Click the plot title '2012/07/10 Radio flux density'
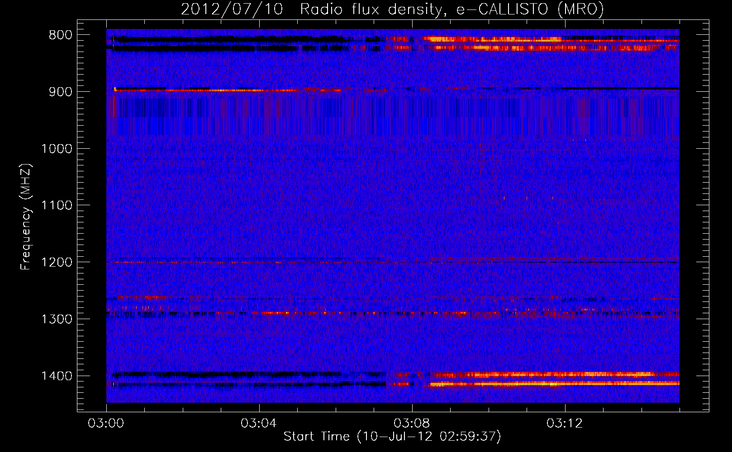Image resolution: width=732 pixels, height=452 pixels. tap(392, 9)
